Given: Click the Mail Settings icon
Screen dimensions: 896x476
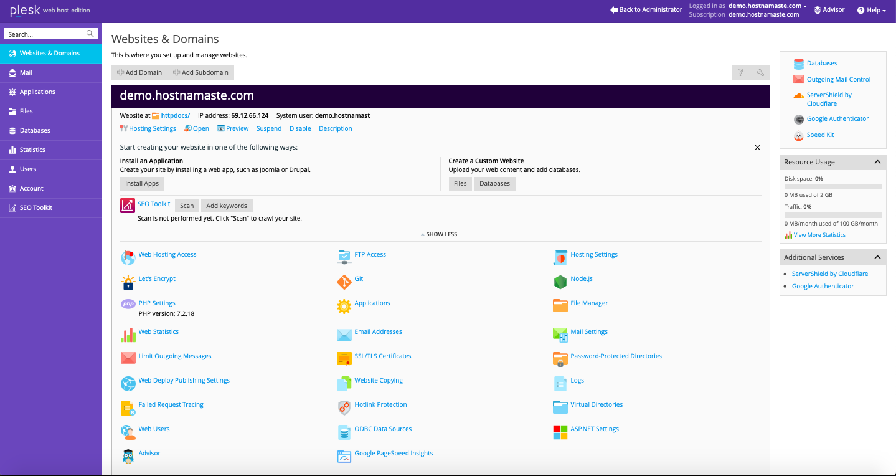Looking at the screenshot, I should pos(560,335).
